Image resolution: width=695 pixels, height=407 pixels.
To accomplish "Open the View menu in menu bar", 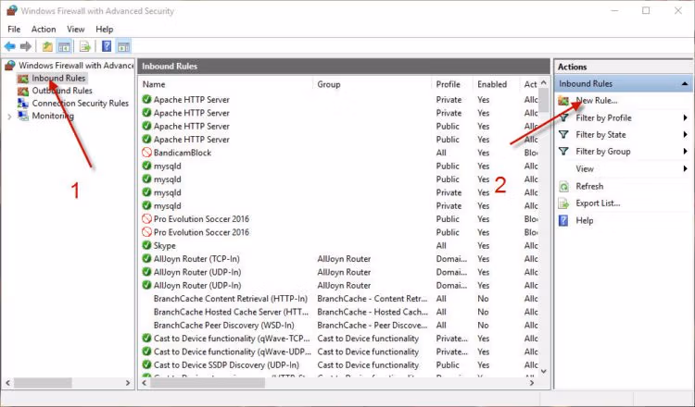I will pyautogui.click(x=75, y=30).
